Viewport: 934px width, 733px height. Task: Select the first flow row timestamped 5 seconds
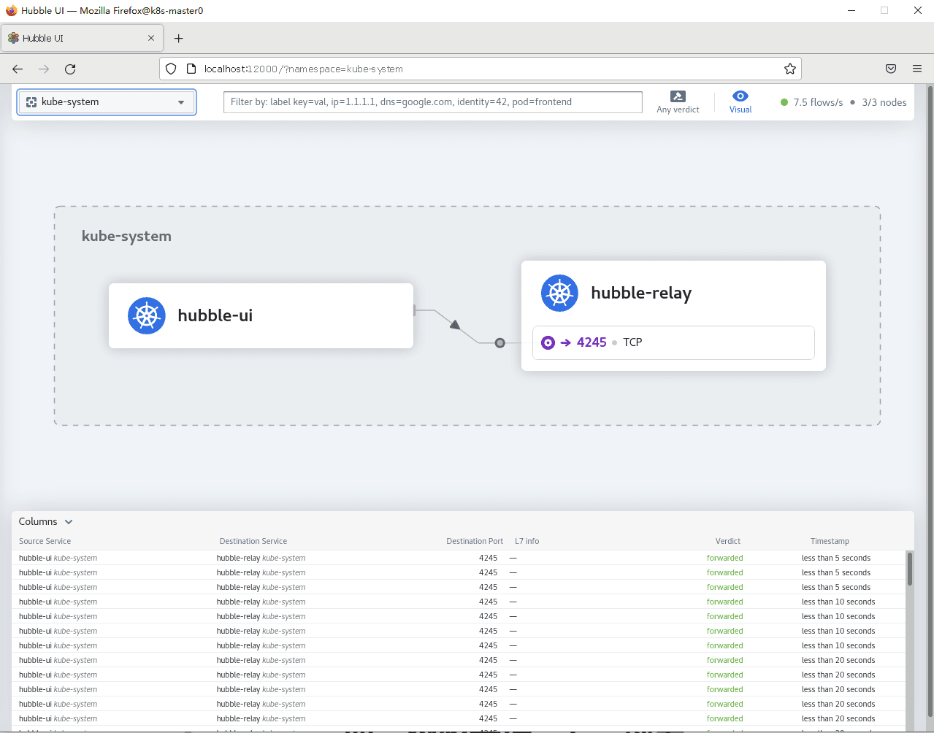point(459,558)
